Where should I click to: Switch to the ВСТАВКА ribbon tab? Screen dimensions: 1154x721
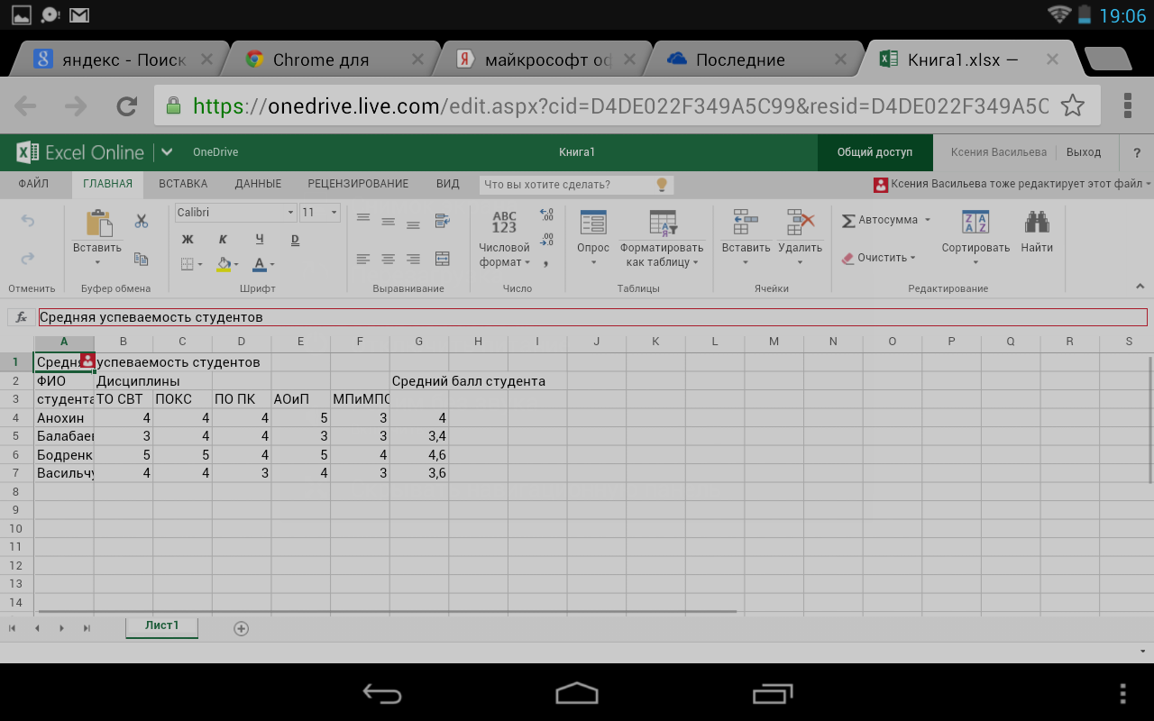click(x=183, y=184)
